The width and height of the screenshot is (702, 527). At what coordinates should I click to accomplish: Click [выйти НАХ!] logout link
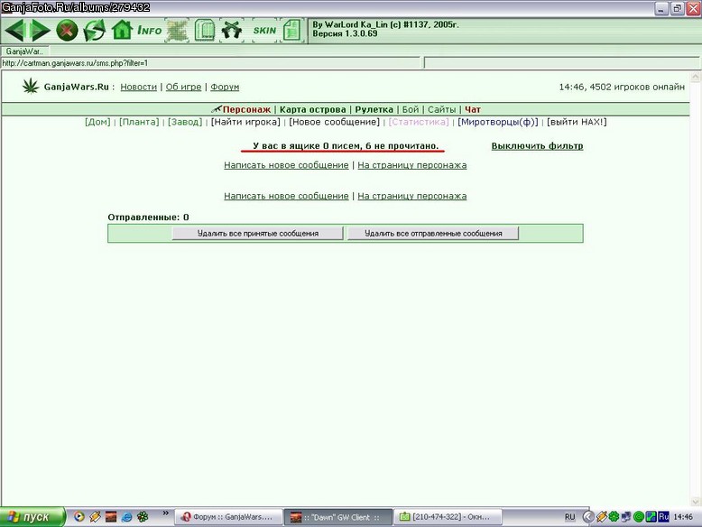(x=577, y=122)
